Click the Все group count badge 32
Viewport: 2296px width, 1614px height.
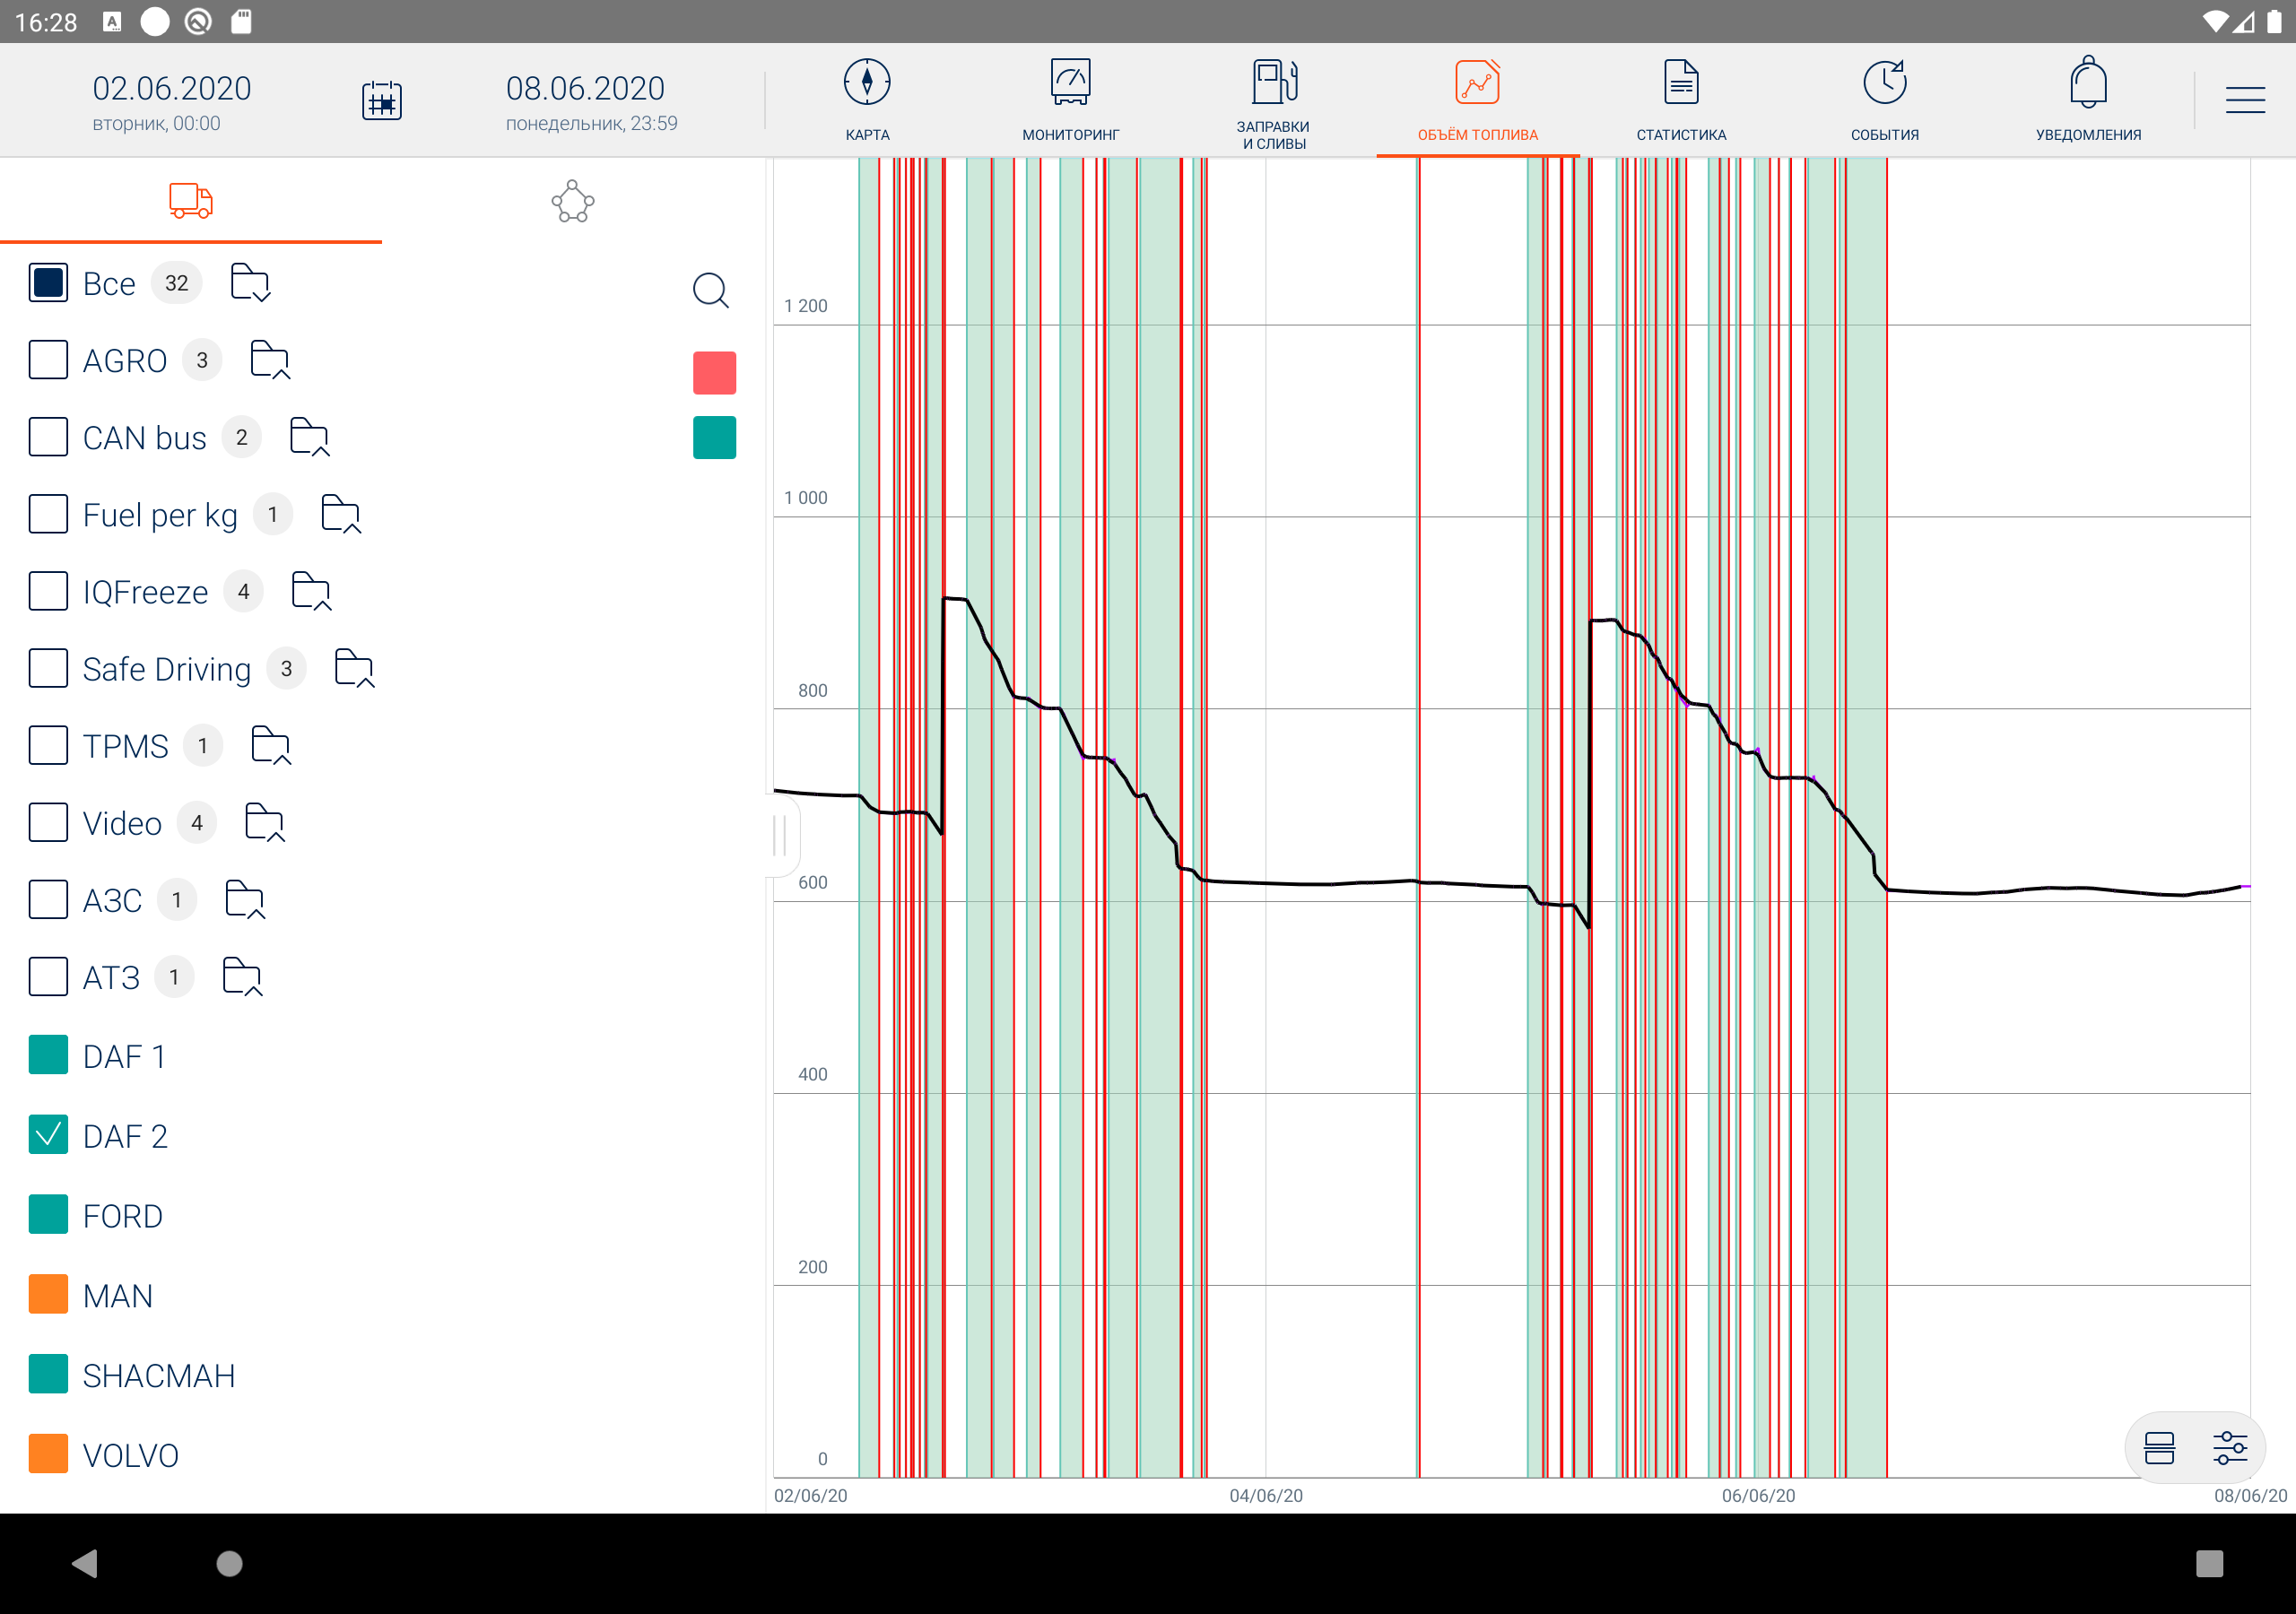177,283
